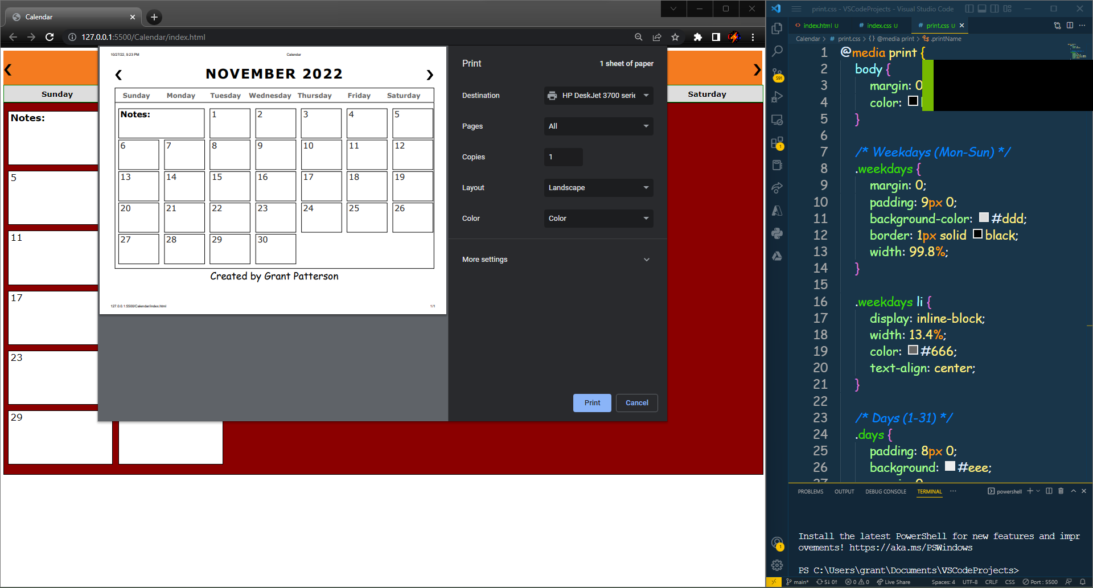Bookmark this page with the star icon

click(675, 37)
